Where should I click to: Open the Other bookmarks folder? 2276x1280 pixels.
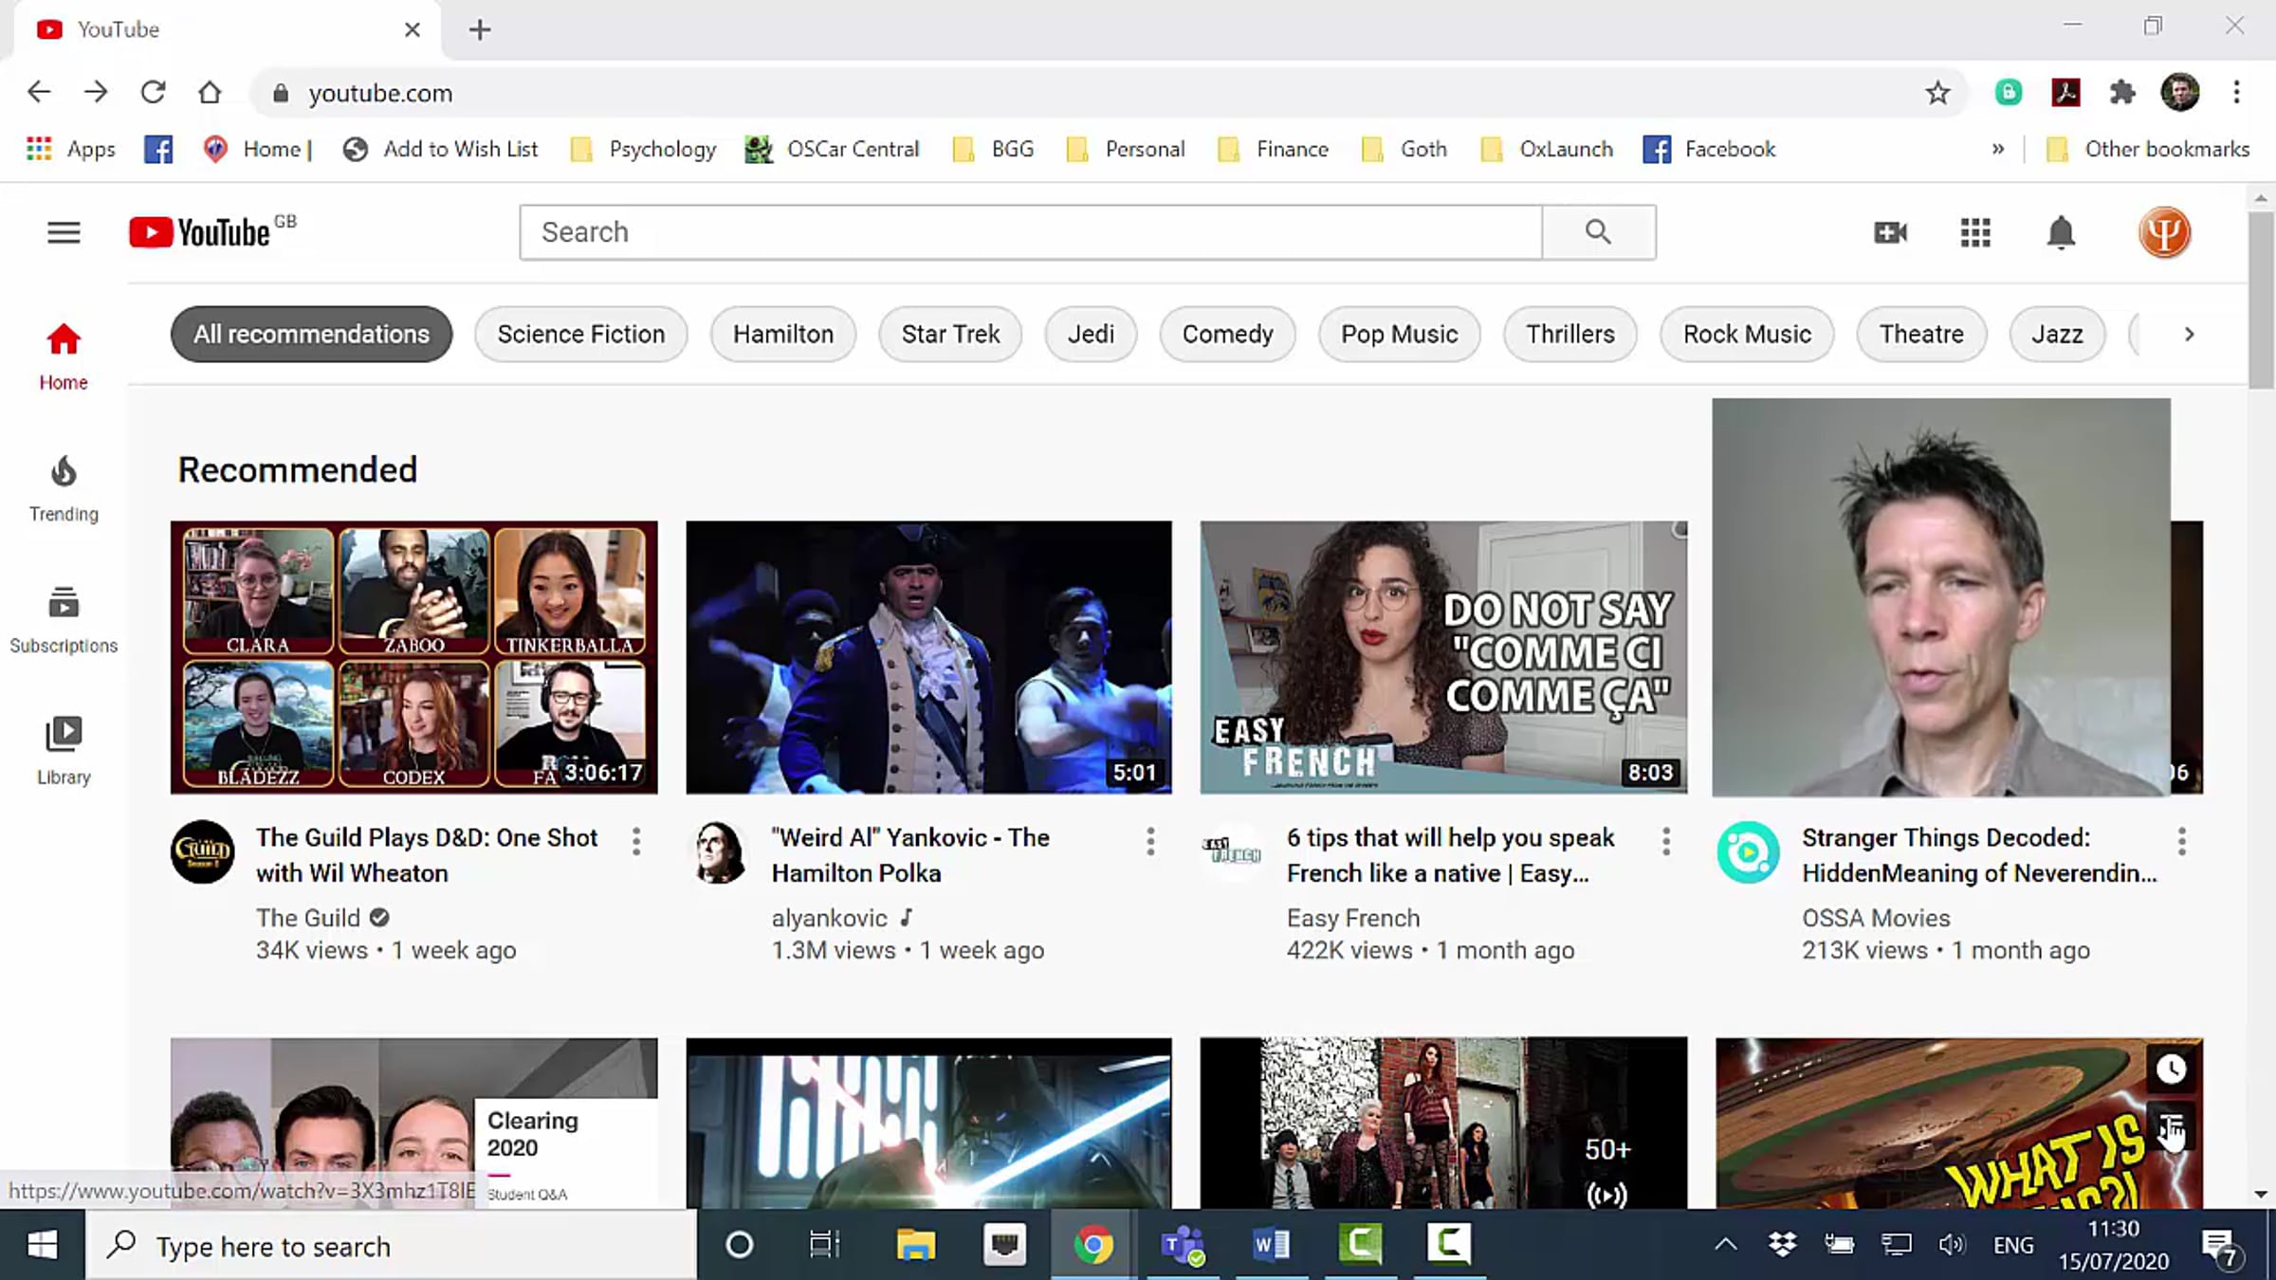(2148, 149)
